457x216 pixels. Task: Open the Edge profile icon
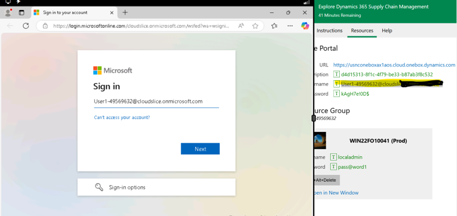tap(8, 13)
